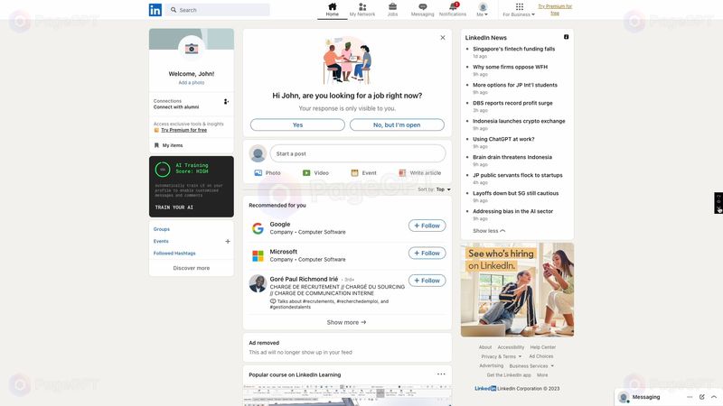Go to the Jobs icon
The height and width of the screenshot is (406, 723).
(392, 7)
